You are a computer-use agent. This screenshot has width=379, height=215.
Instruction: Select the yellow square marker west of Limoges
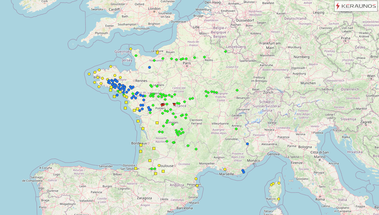pyautogui.click(x=157, y=123)
